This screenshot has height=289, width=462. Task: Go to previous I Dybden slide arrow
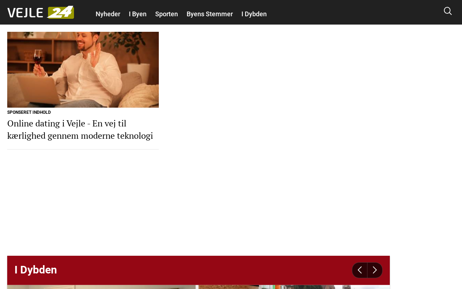click(359, 270)
